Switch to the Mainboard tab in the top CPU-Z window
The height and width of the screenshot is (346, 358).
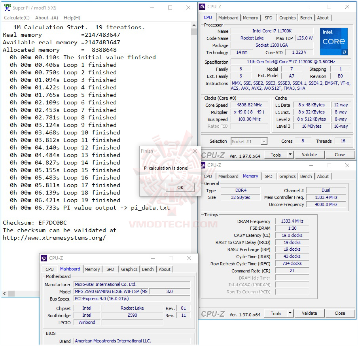(x=228, y=18)
